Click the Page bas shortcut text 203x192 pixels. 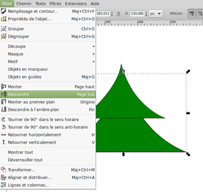point(86,94)
